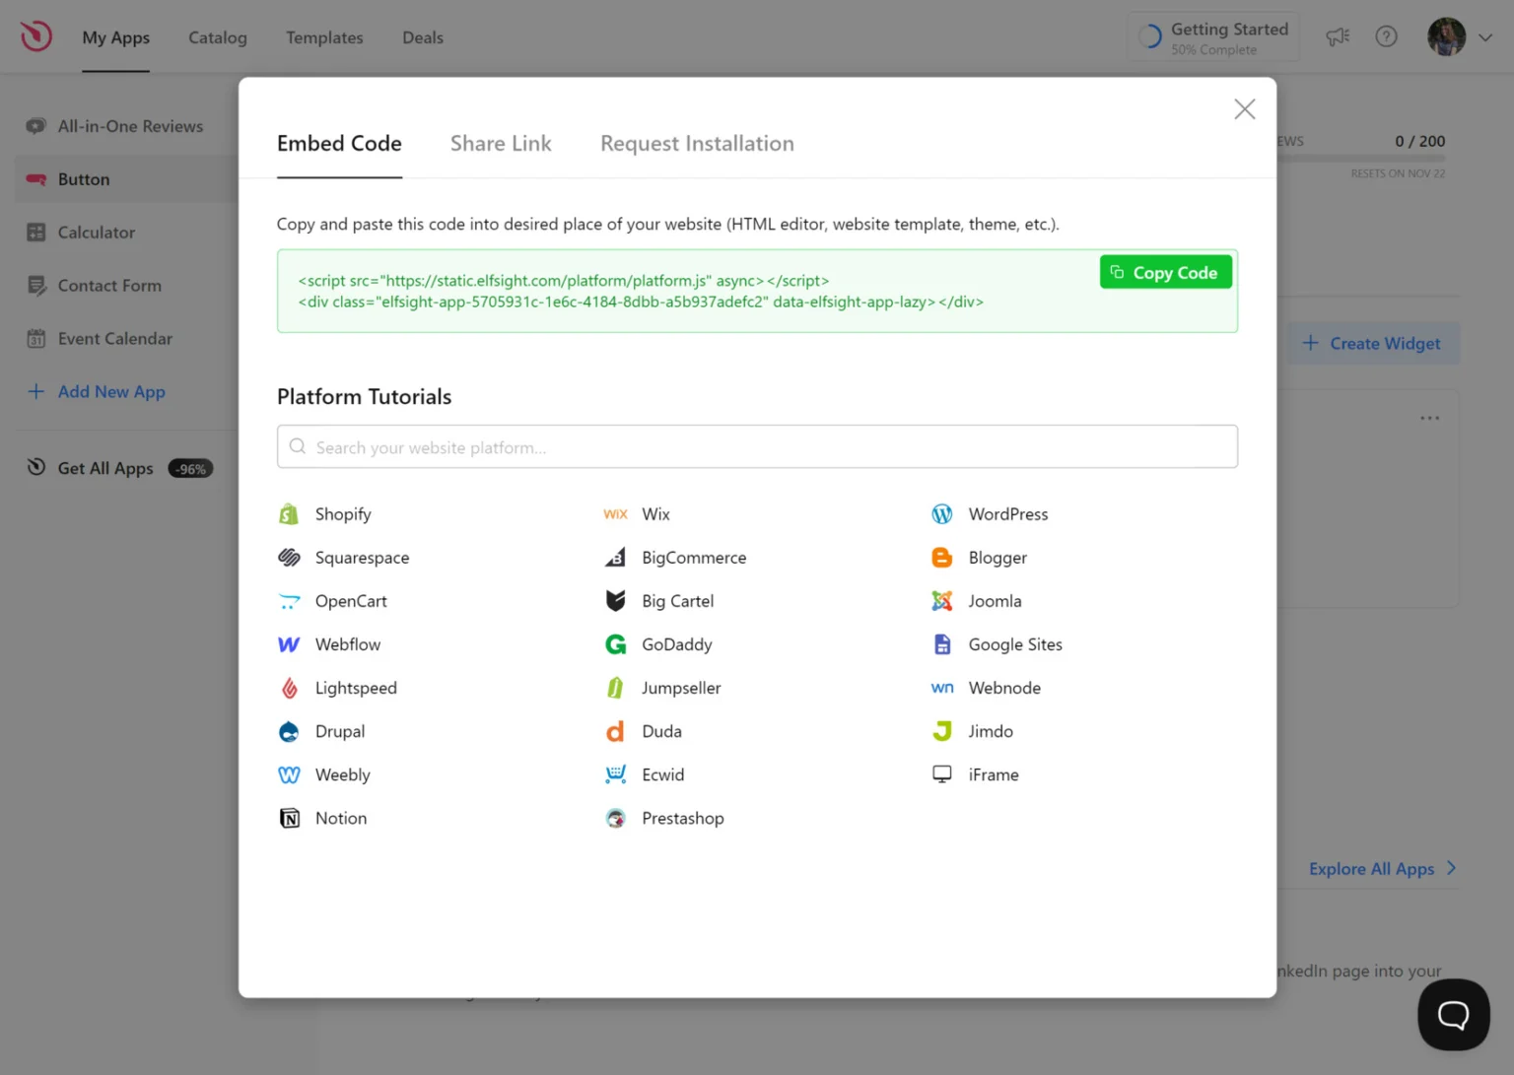Select the BigCommerce tutorial
The height and width of the screenshot is (1075, 1514).
coord(694,558)
